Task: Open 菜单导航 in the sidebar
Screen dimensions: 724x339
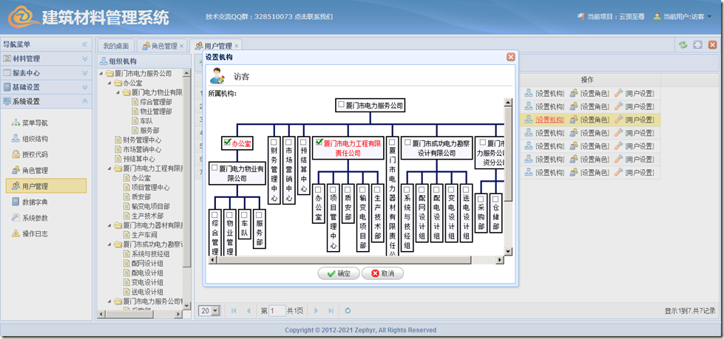Action: point(34,123)
